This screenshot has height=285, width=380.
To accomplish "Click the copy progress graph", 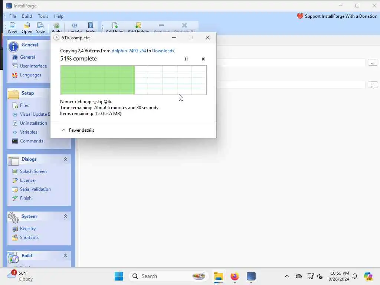I will 133,80.
